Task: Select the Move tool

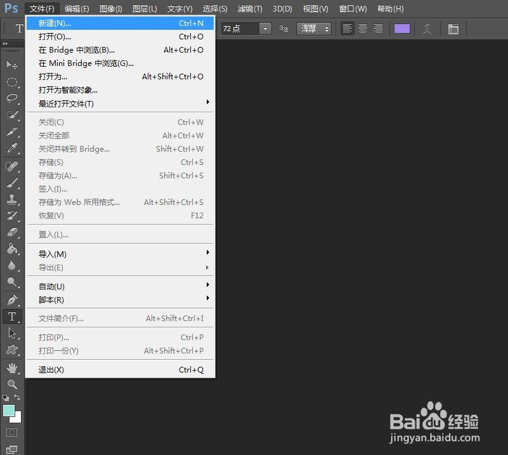Action: coord(12,65)
